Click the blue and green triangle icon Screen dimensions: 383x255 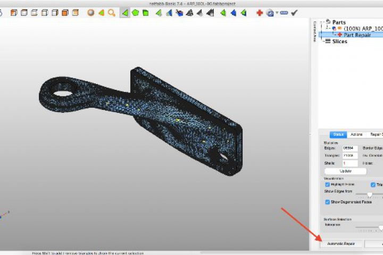click(169, 13)
